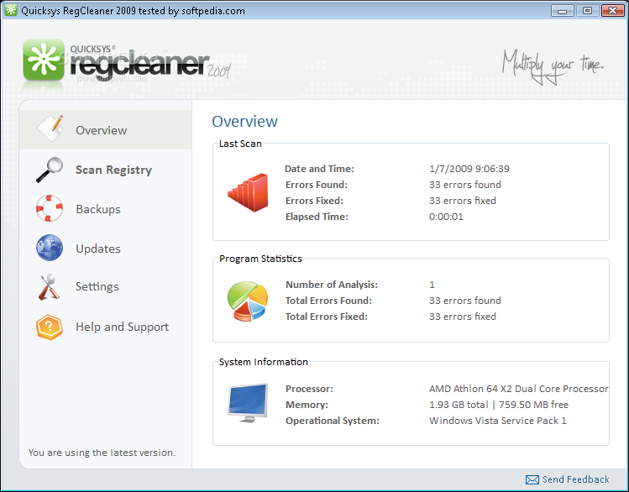Open the Backups section
This screenshot has width=629, height=492.
pos(98,209)
